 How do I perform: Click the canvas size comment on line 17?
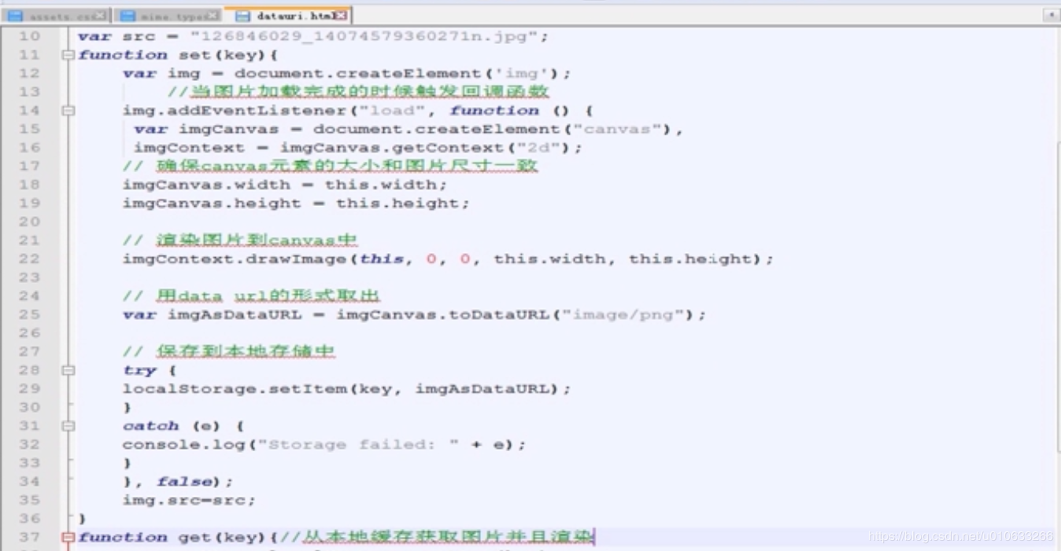click(330, 167)
